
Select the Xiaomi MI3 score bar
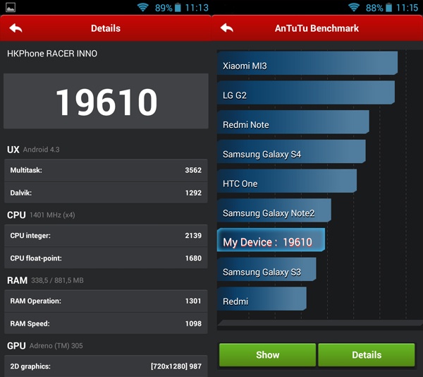click(x=307, y=63)
